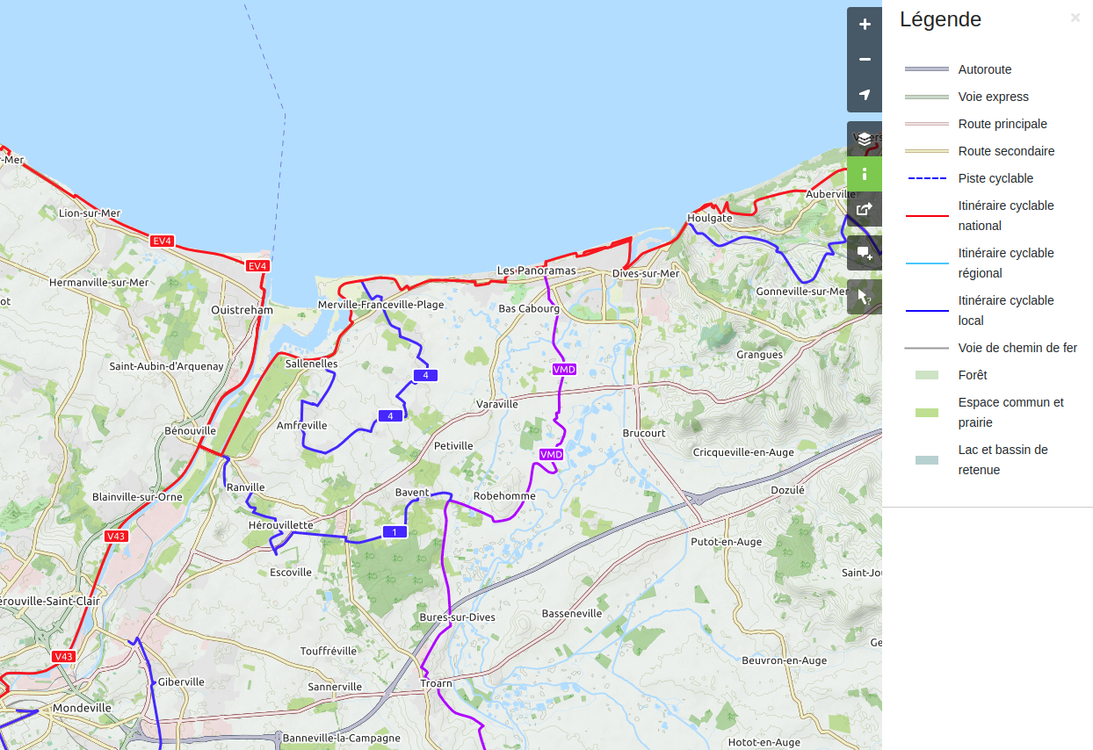
Task: Click the Escoville label
Action: click(x=291, y=572)
